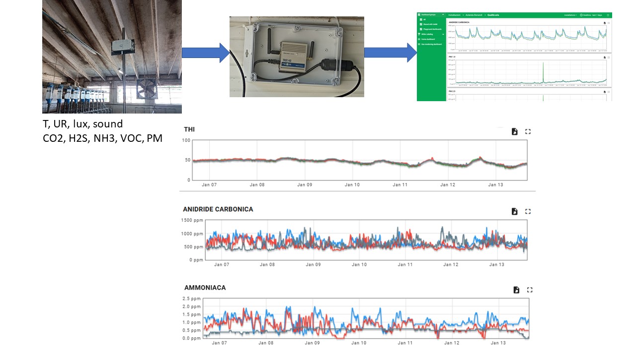Viewport: 636px width, 357px height.
Task: Open the Realtime last 7 days selector
Action: 591,15
